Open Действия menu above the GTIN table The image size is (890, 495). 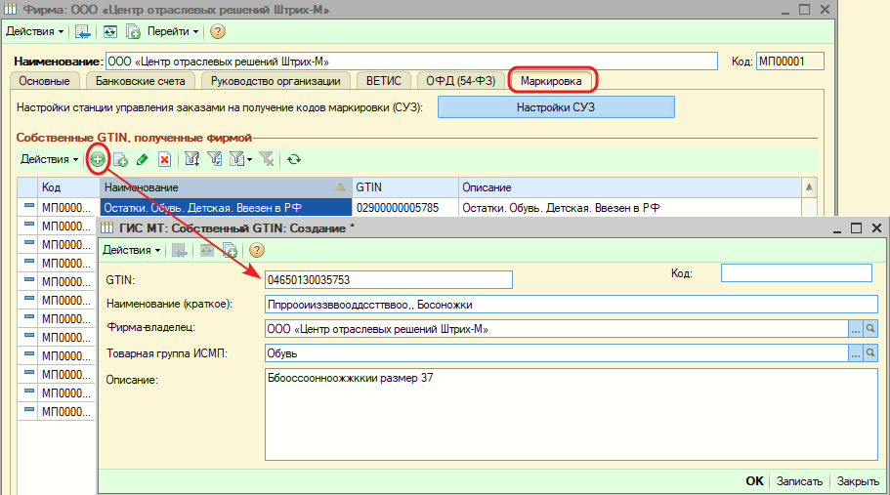50,159
